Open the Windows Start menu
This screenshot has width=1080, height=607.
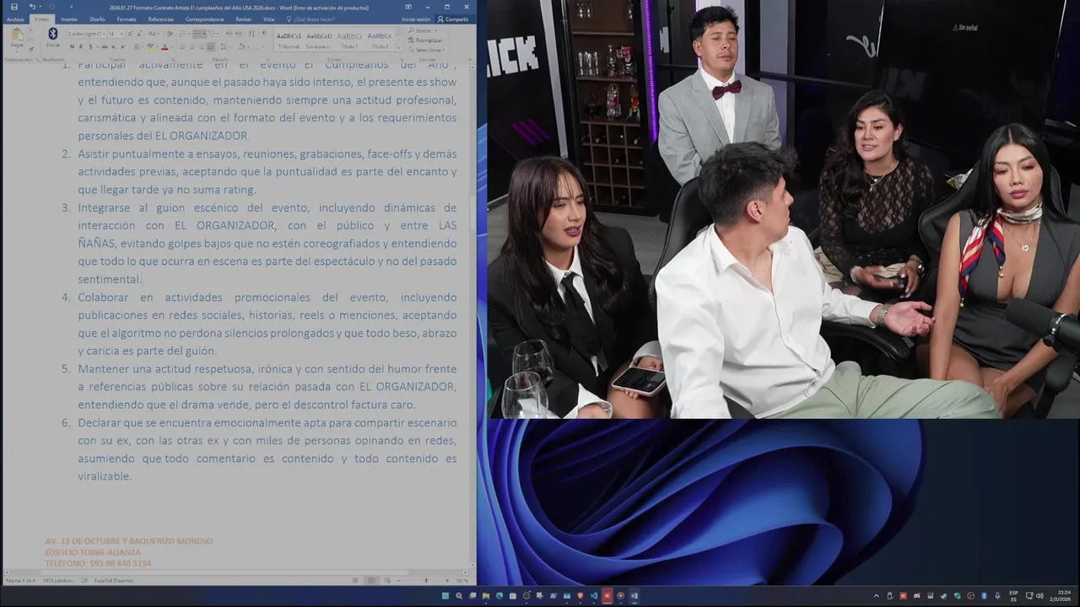point(445,595)
